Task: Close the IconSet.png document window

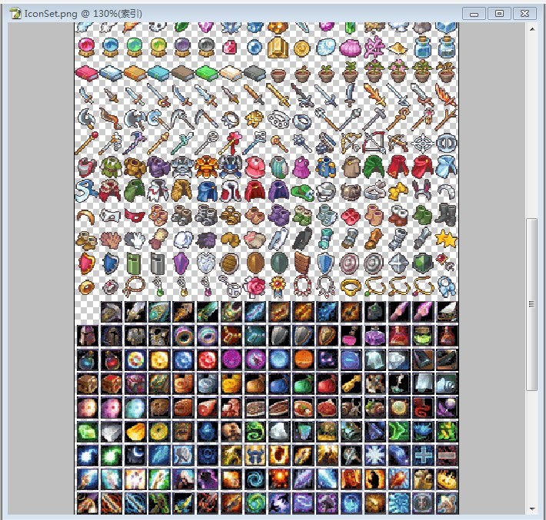Action: coord(524,14)
